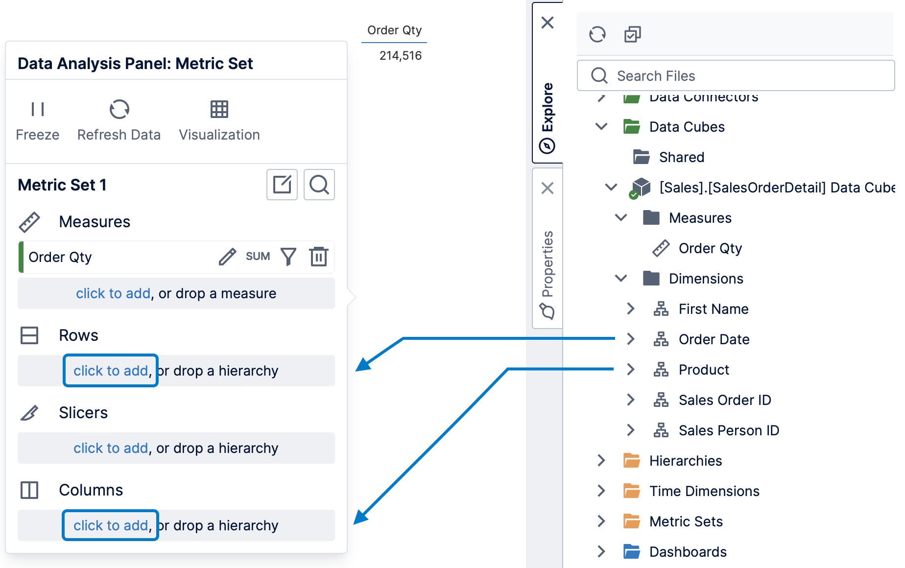The width and height of the screenshot is (905, 568).
Task: Click the Freeze pause icon
Action: point(38,109)
